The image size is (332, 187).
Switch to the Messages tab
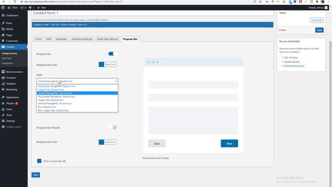61,39
